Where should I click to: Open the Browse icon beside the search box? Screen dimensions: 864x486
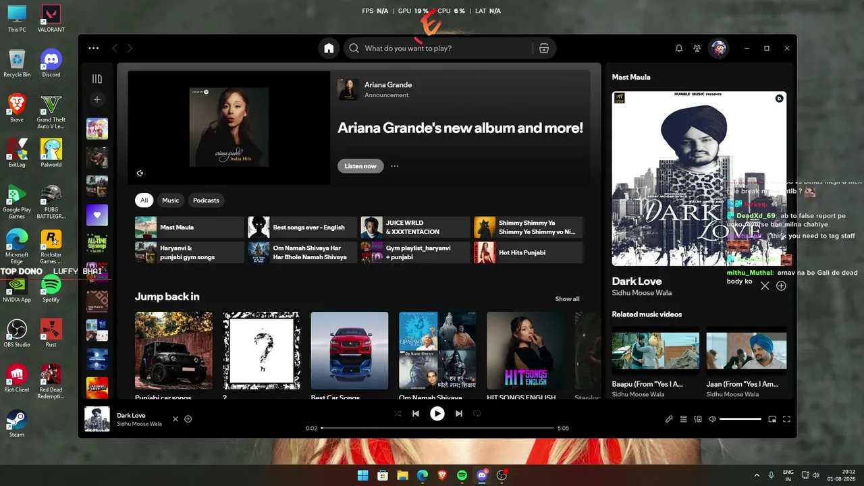[x=544, y=49]
